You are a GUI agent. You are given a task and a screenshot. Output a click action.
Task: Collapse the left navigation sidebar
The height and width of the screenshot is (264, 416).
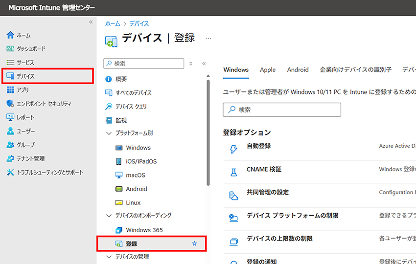91,22
